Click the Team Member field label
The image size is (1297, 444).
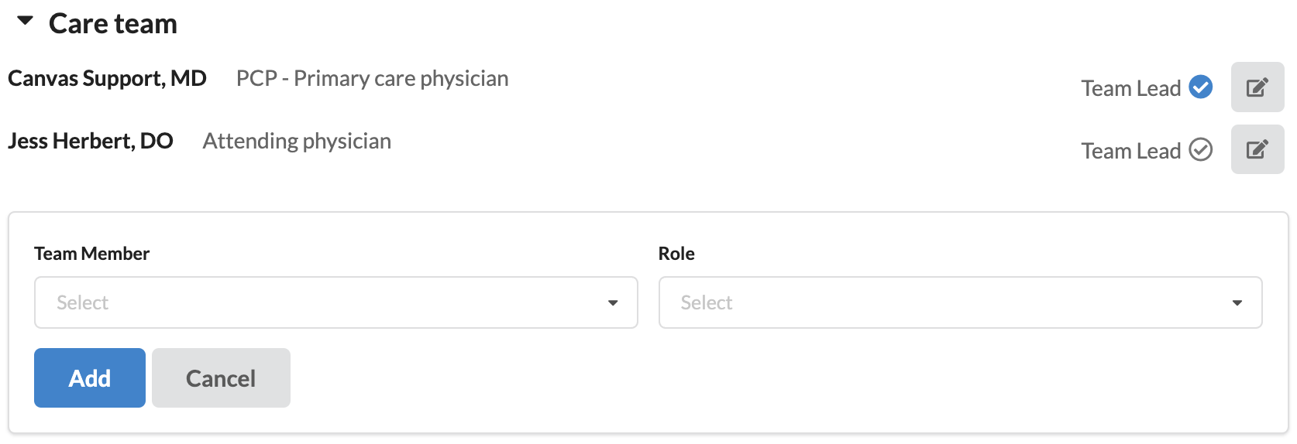[91, 254]
